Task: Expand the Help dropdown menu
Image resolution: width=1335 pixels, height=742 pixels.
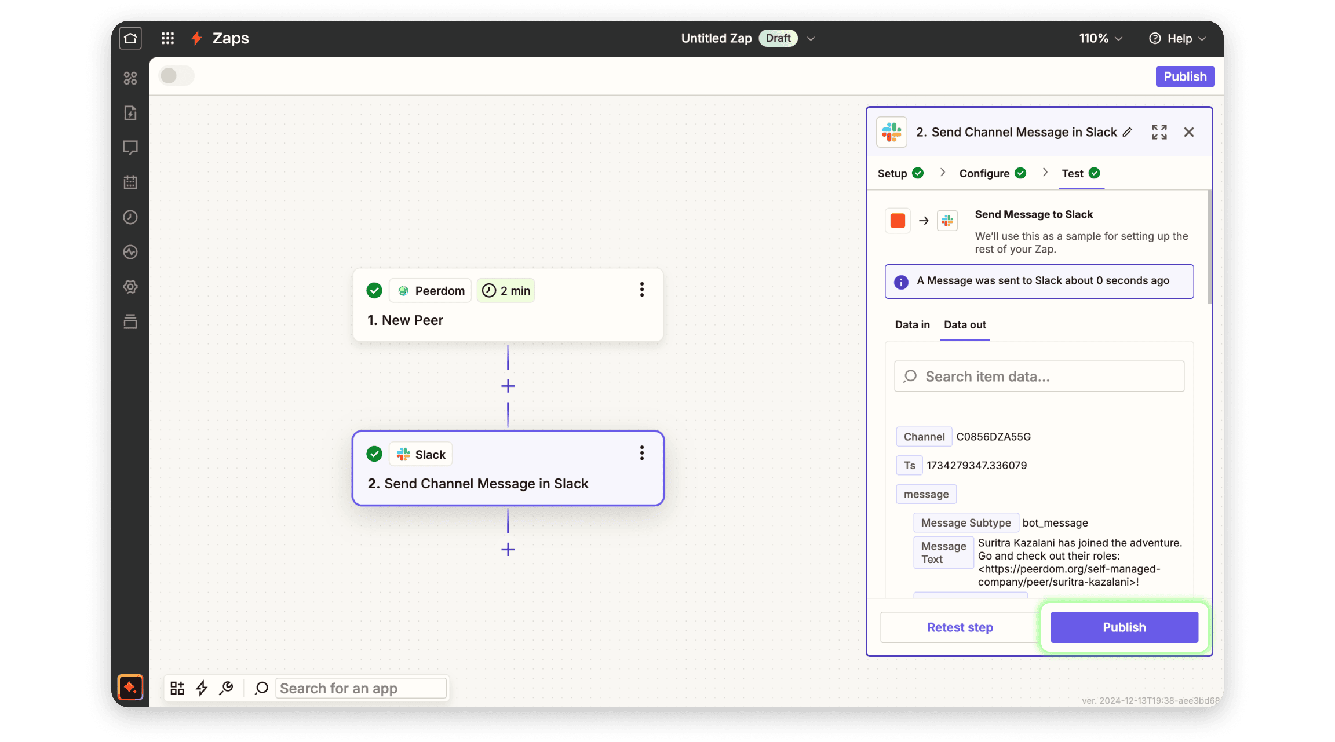Action: click(1177, 38)
